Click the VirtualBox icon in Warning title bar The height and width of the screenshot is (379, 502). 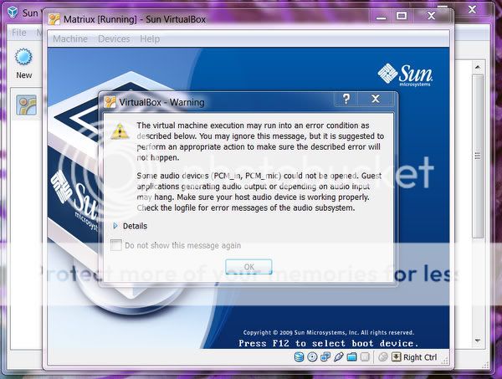pos(110,102)
